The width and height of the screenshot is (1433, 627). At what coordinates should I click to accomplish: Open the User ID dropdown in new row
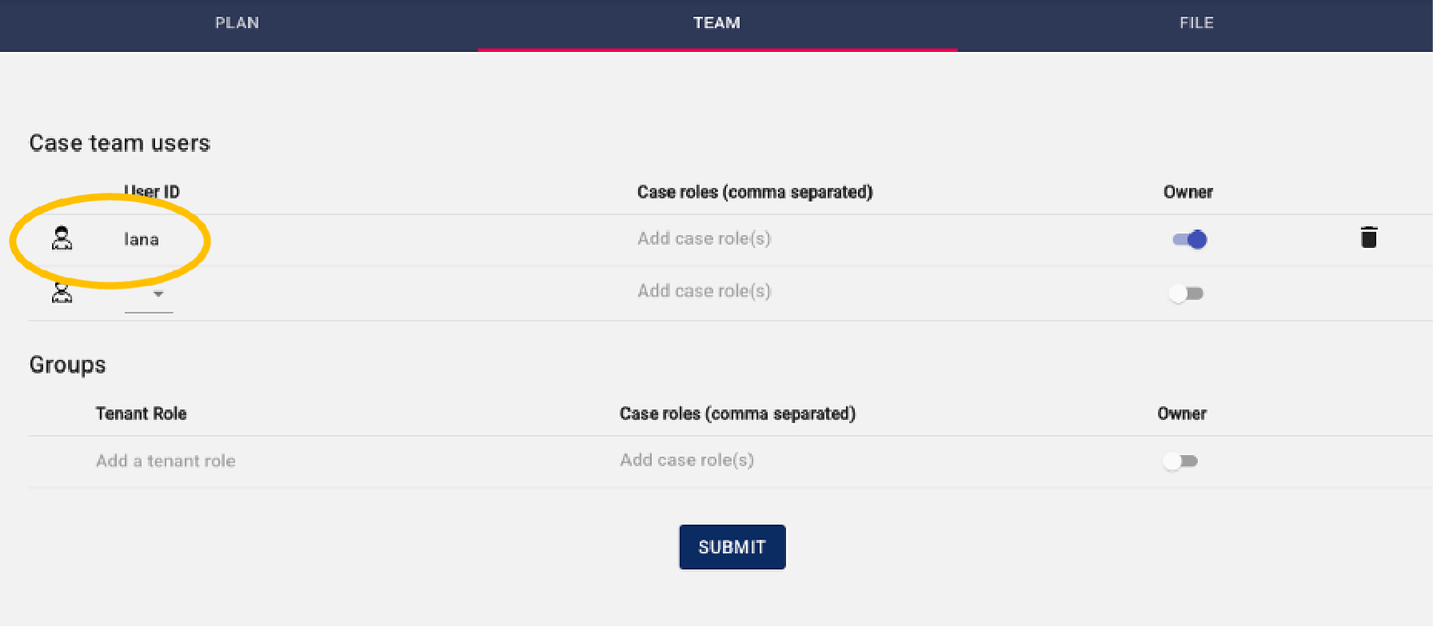coord(150,294)
